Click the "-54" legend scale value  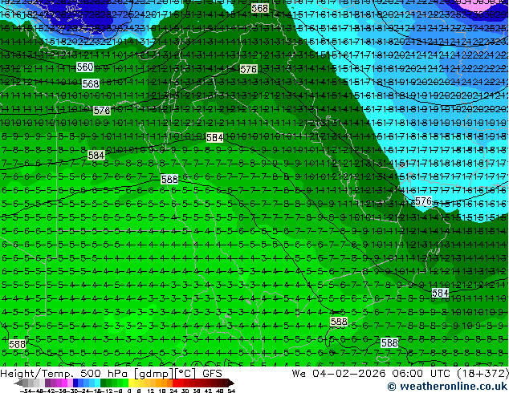26,391
